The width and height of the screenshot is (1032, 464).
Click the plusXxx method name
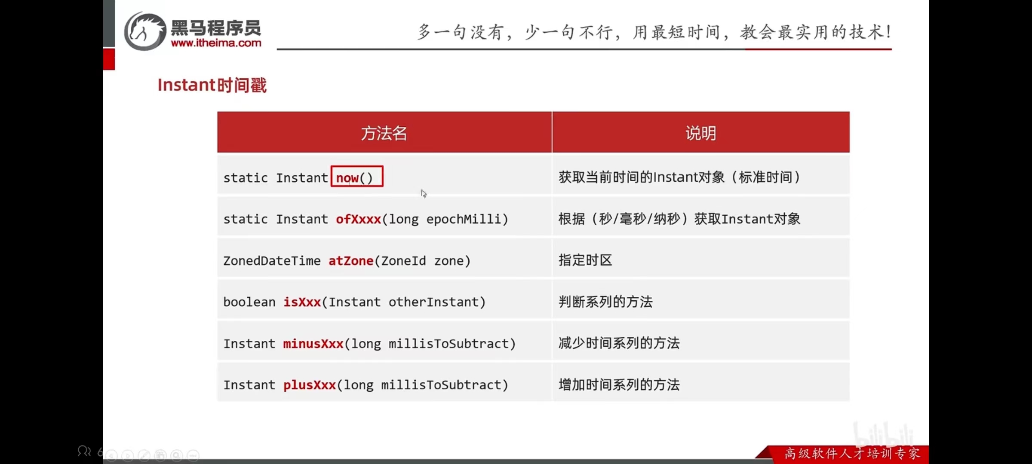[x=309, y=385]
